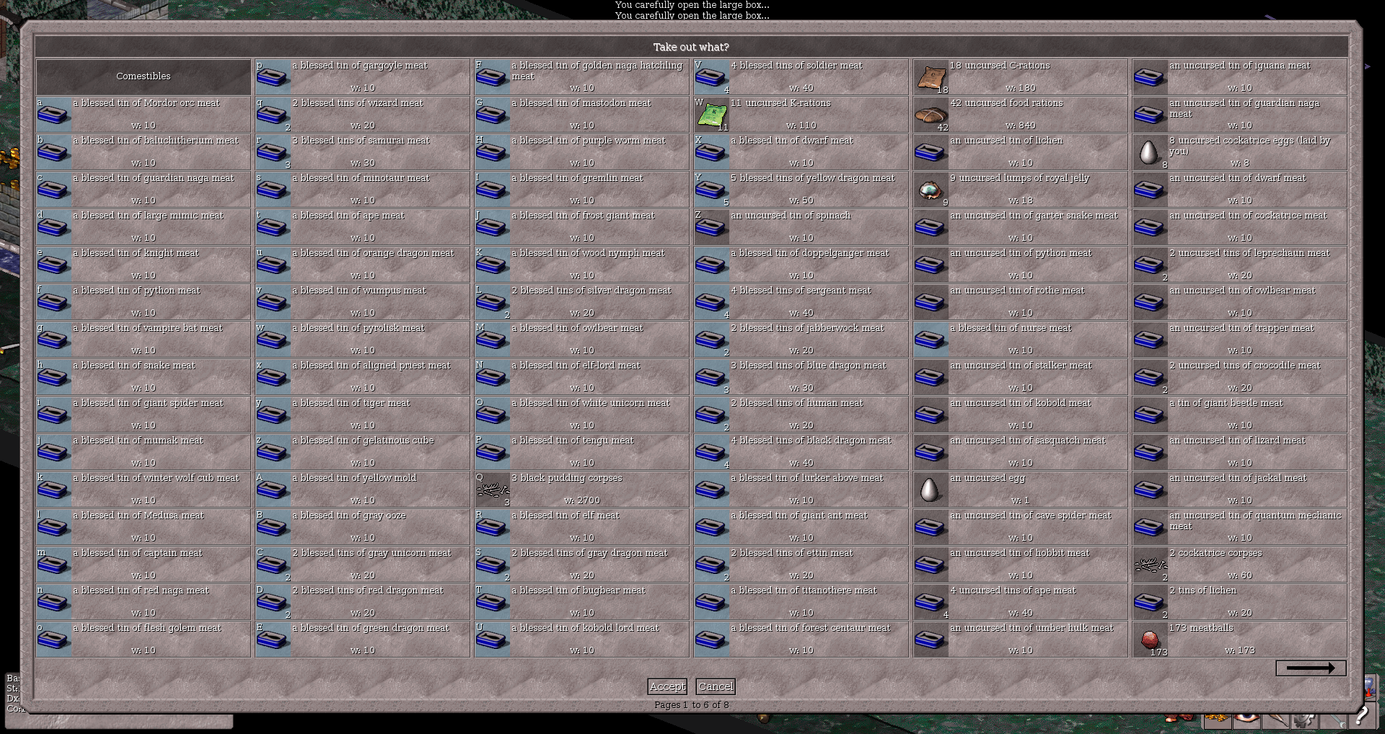Viewport: 1385px width, 734px height.
Task: Pick the '2 tins of lichen' entry
Action: pyautogui.click(x=1240, y=602)
